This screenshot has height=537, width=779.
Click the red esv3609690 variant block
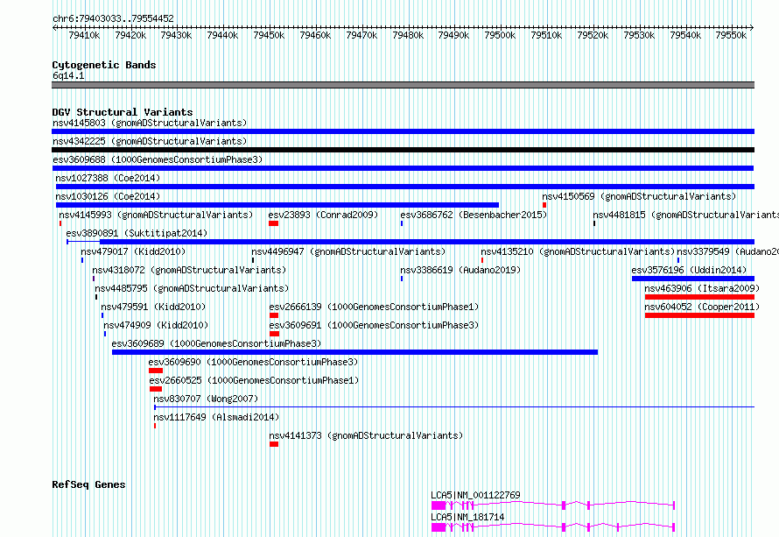tap(156, 371)
